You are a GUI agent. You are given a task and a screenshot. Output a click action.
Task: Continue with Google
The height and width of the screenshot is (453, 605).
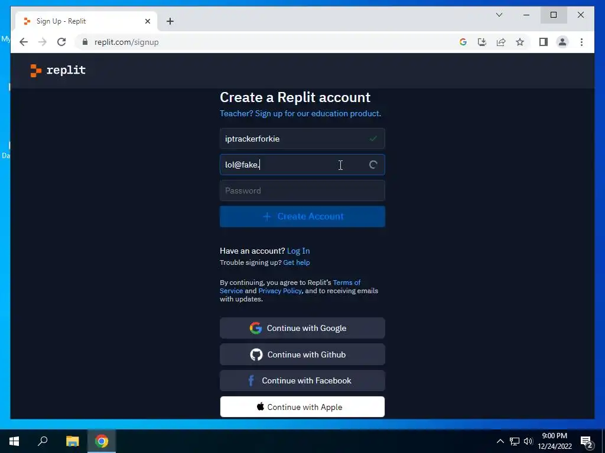pos(302,328)
